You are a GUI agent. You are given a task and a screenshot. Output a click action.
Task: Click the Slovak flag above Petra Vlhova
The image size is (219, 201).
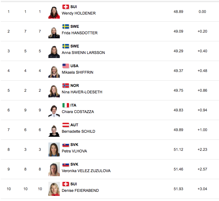click(x=66, y=145)
